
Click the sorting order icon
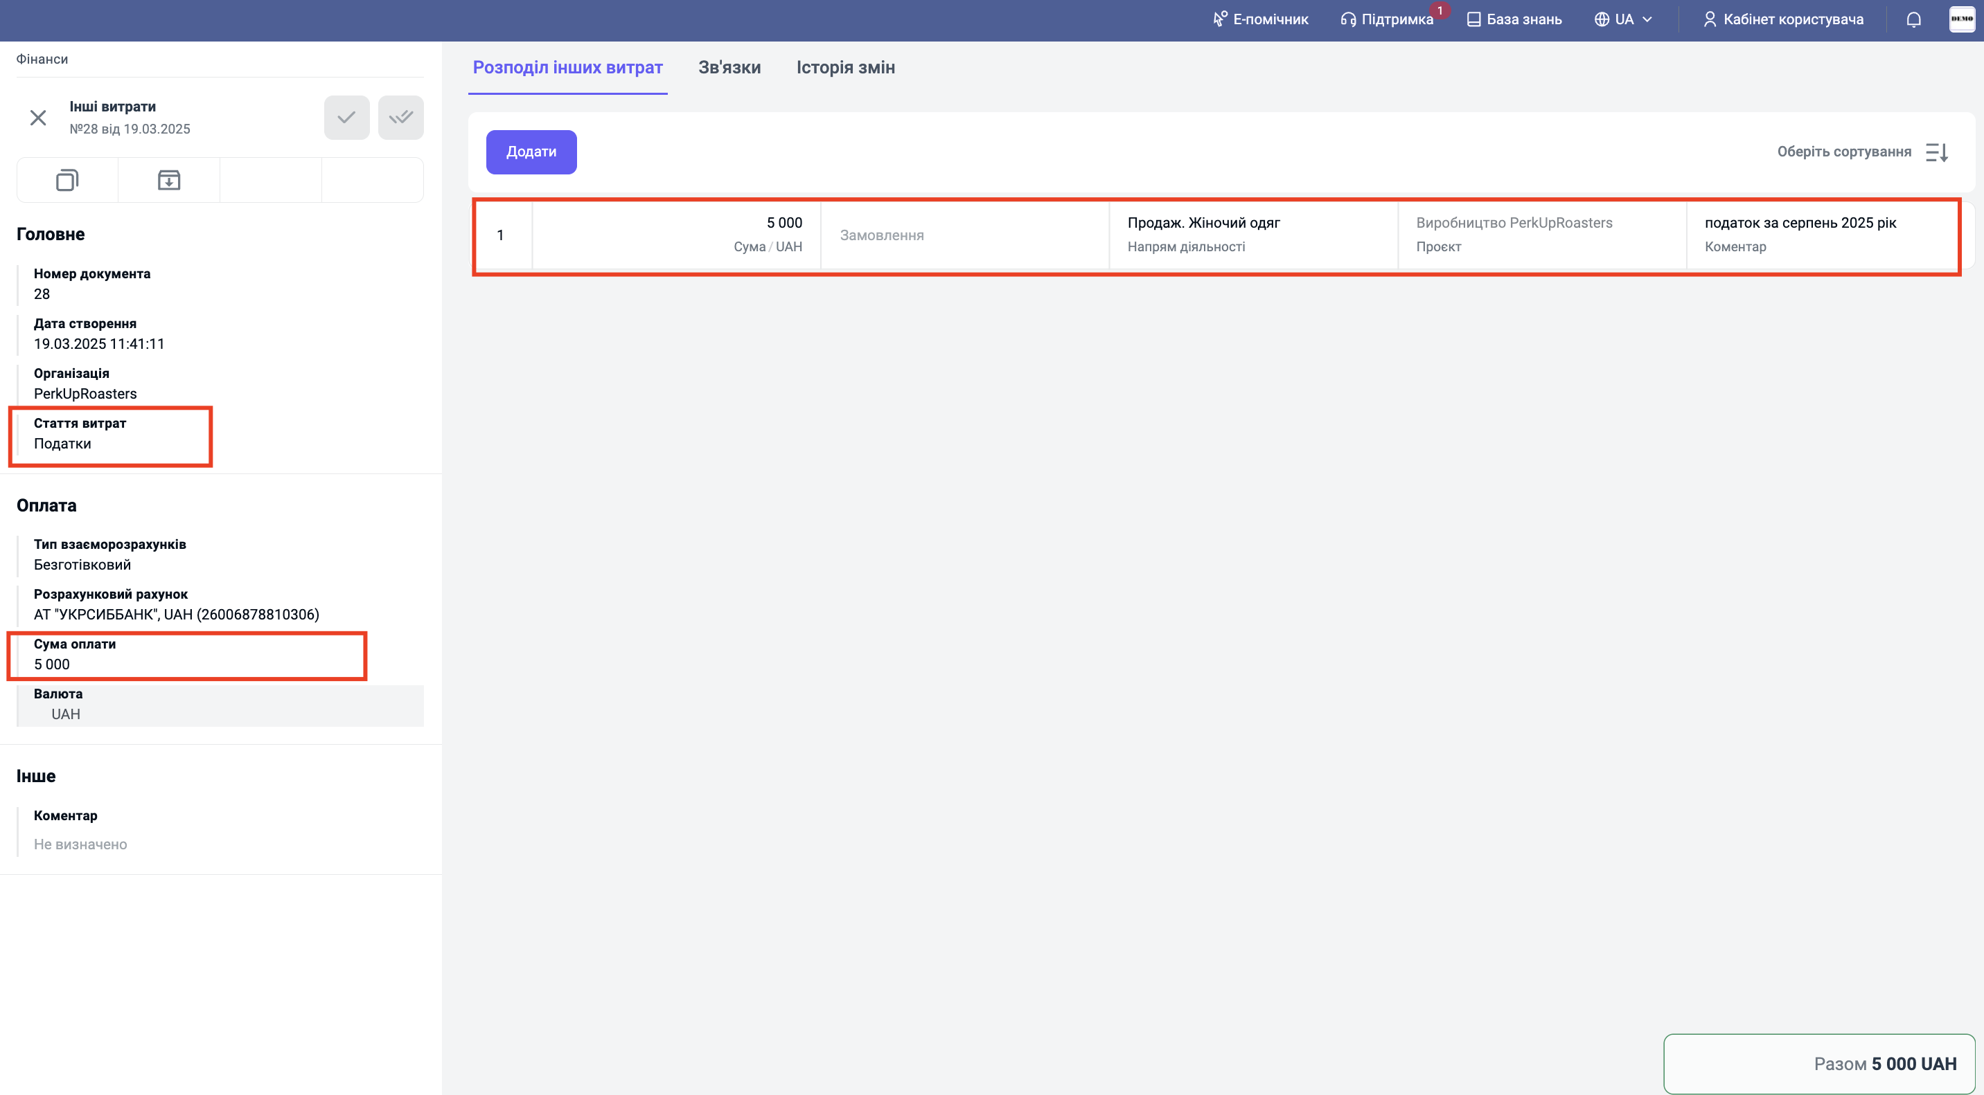[x=1937, y=152]
